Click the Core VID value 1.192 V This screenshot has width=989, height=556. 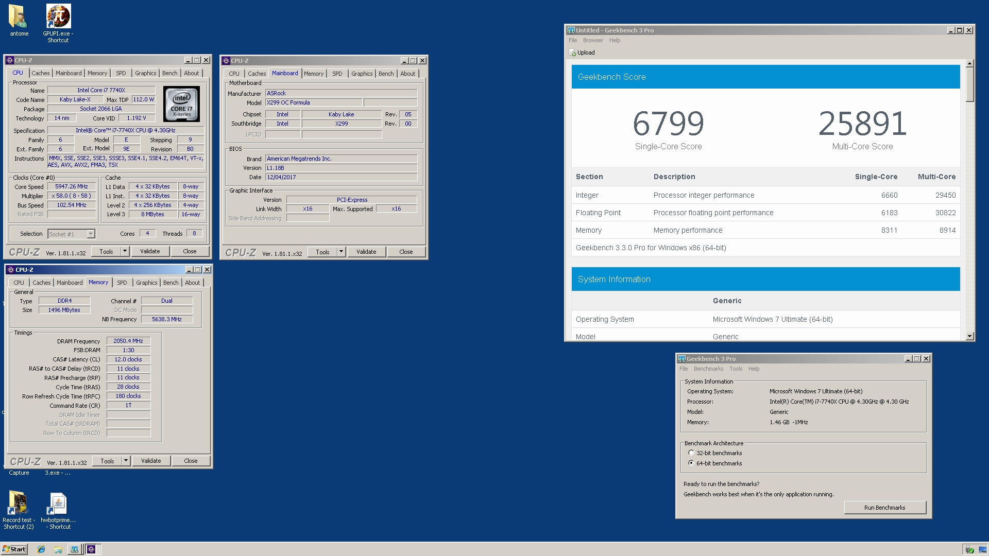137,118
